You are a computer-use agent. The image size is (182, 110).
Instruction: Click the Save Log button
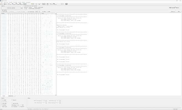click(x=173, y=12)
